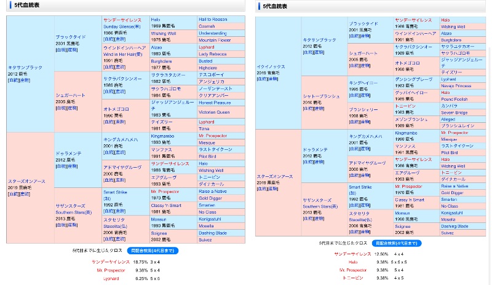Click Mountain Flower in left table
Viewport: 492px width, 285px height.
click(214, 40)
